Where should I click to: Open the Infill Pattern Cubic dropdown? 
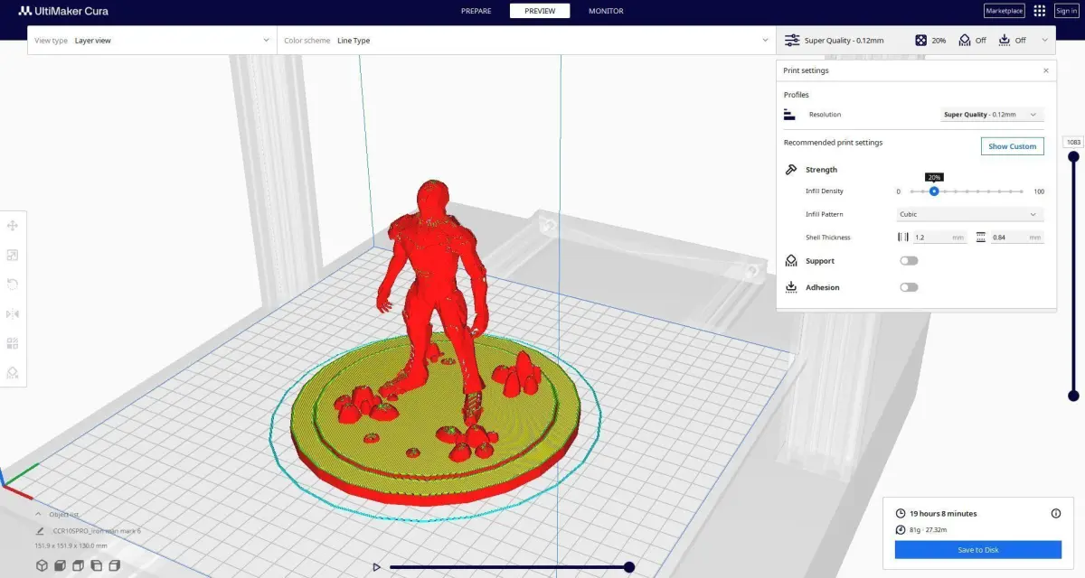pos(970,215)
